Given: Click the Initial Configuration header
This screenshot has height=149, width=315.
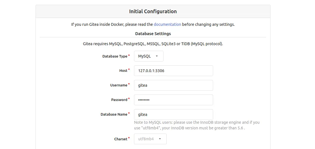Looking at the screenshot, I should [153, 12].
